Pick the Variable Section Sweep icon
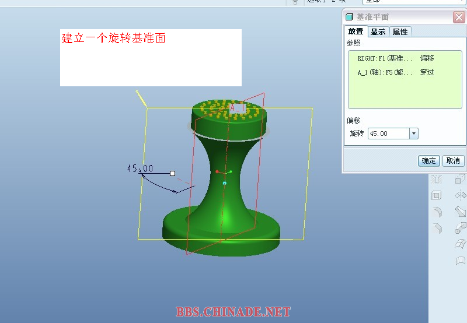This screenshot has width=467, height=323. coord(460,212)
